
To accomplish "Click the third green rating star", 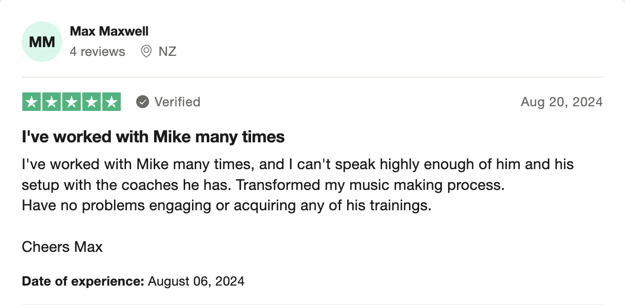I will point(72,102).
